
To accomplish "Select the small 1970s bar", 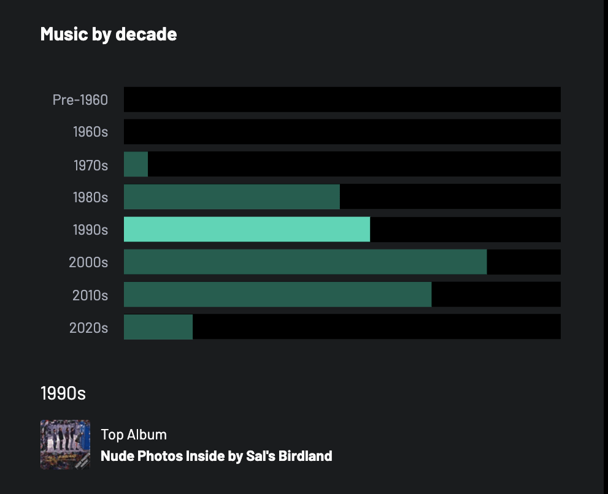I will pyautogui.click(x=136, y=164).
